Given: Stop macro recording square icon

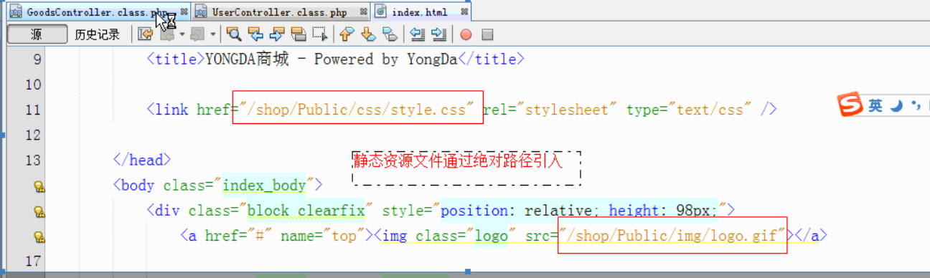Looking at the screenshot, I should click(487, 34).
